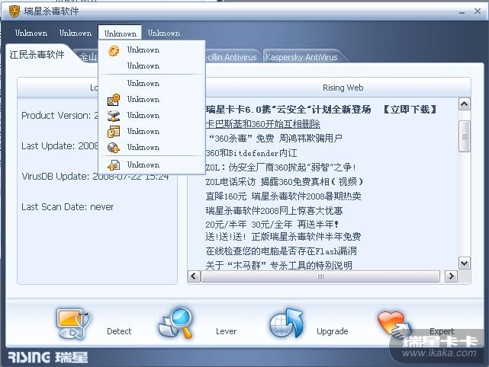This screenshot has width=489, height=367.
Task: Open the 卡巴斯基和360开始互相删除 link
Action: pos(262,124)
